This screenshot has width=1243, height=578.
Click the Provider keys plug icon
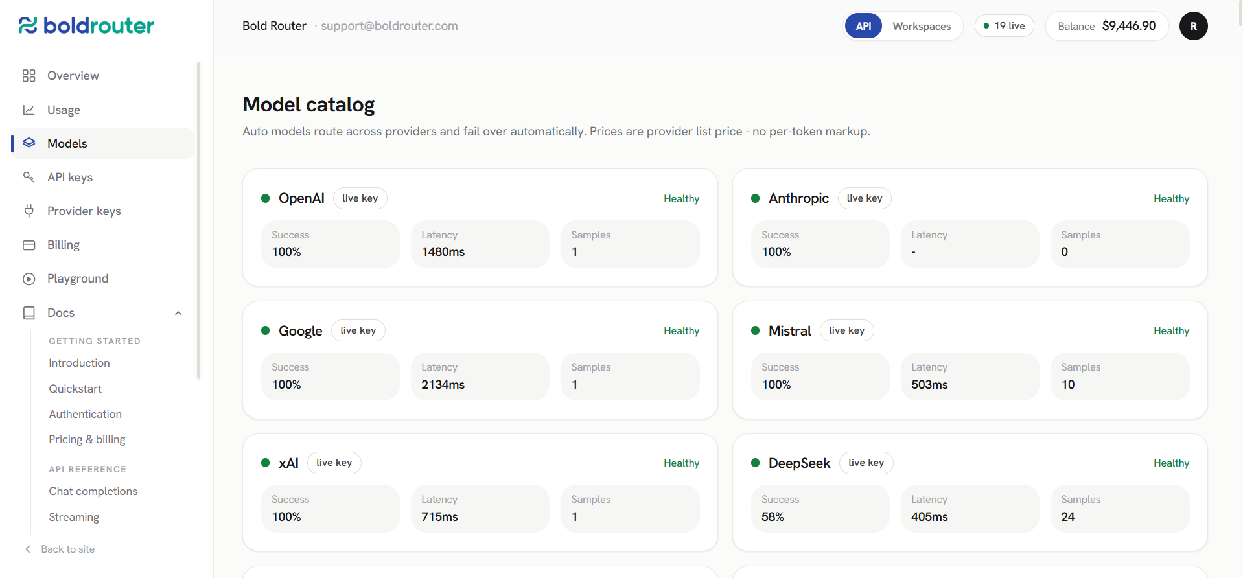pos(29,211)
